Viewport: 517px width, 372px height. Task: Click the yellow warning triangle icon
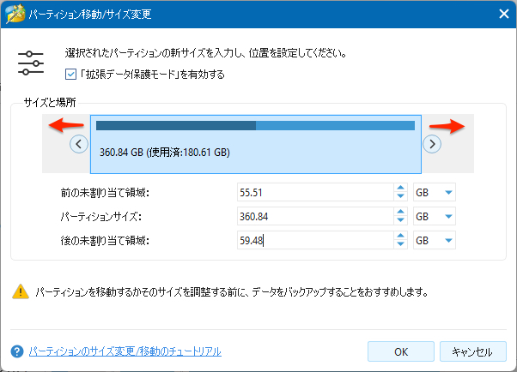tap(20, 291)
